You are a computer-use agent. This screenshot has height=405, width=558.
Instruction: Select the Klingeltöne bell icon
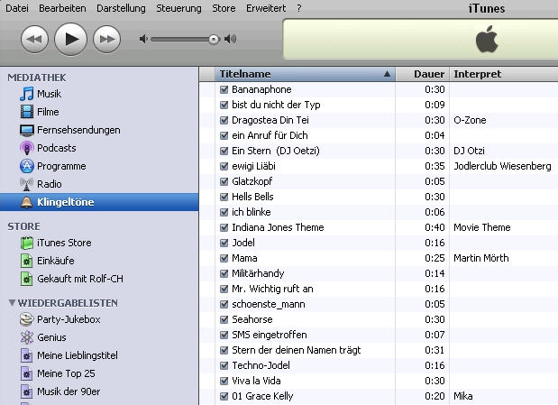[27, 202]
